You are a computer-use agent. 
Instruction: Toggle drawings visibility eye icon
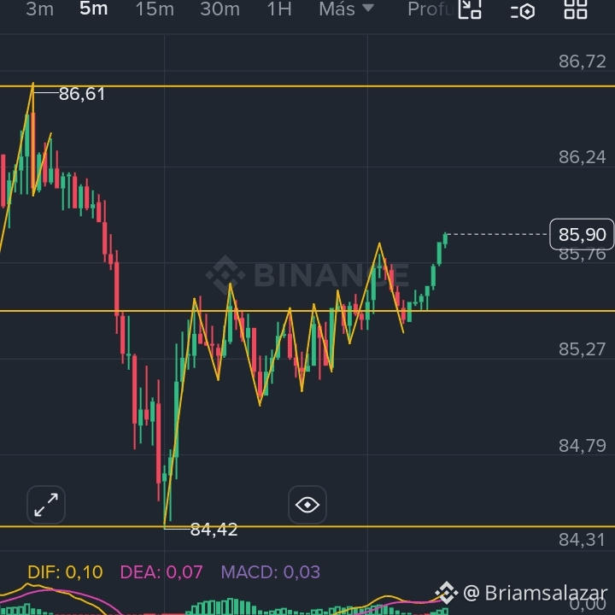pos(307,505)
